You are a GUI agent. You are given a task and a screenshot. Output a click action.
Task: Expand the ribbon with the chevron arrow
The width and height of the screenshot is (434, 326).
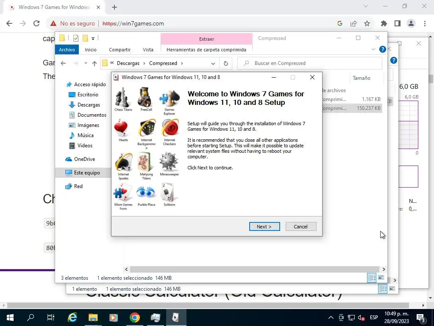coord(373,49)
